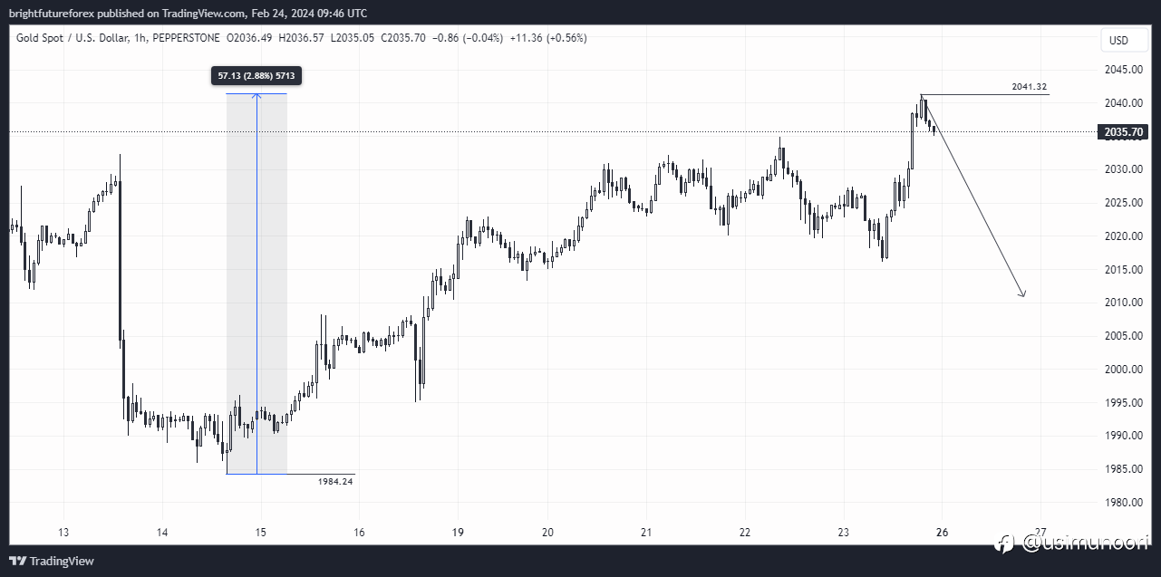The image size is (1161, 577).
Task: Click 1995.00 on the price scale
Action: pos(1121,402)
